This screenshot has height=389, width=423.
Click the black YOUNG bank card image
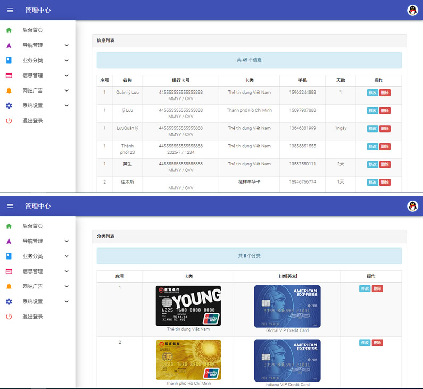(188, 305)
